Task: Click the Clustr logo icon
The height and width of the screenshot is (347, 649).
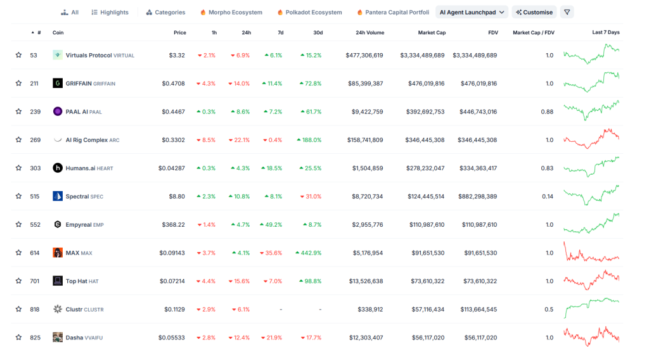Action: tap(58, 309)
